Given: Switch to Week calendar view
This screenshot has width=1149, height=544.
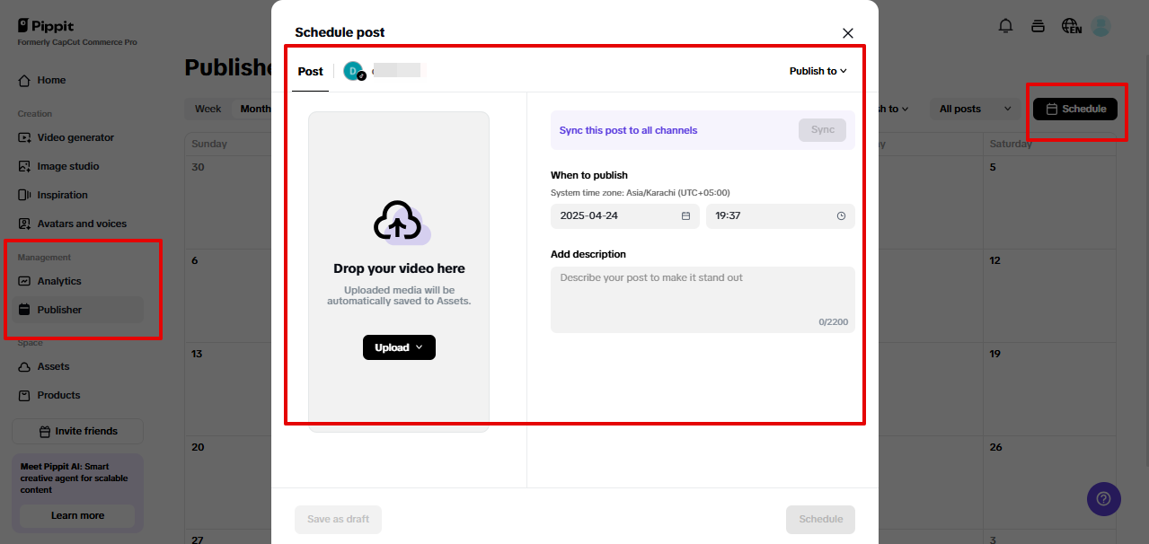Looking at the screenshot, I should [208, 109].
